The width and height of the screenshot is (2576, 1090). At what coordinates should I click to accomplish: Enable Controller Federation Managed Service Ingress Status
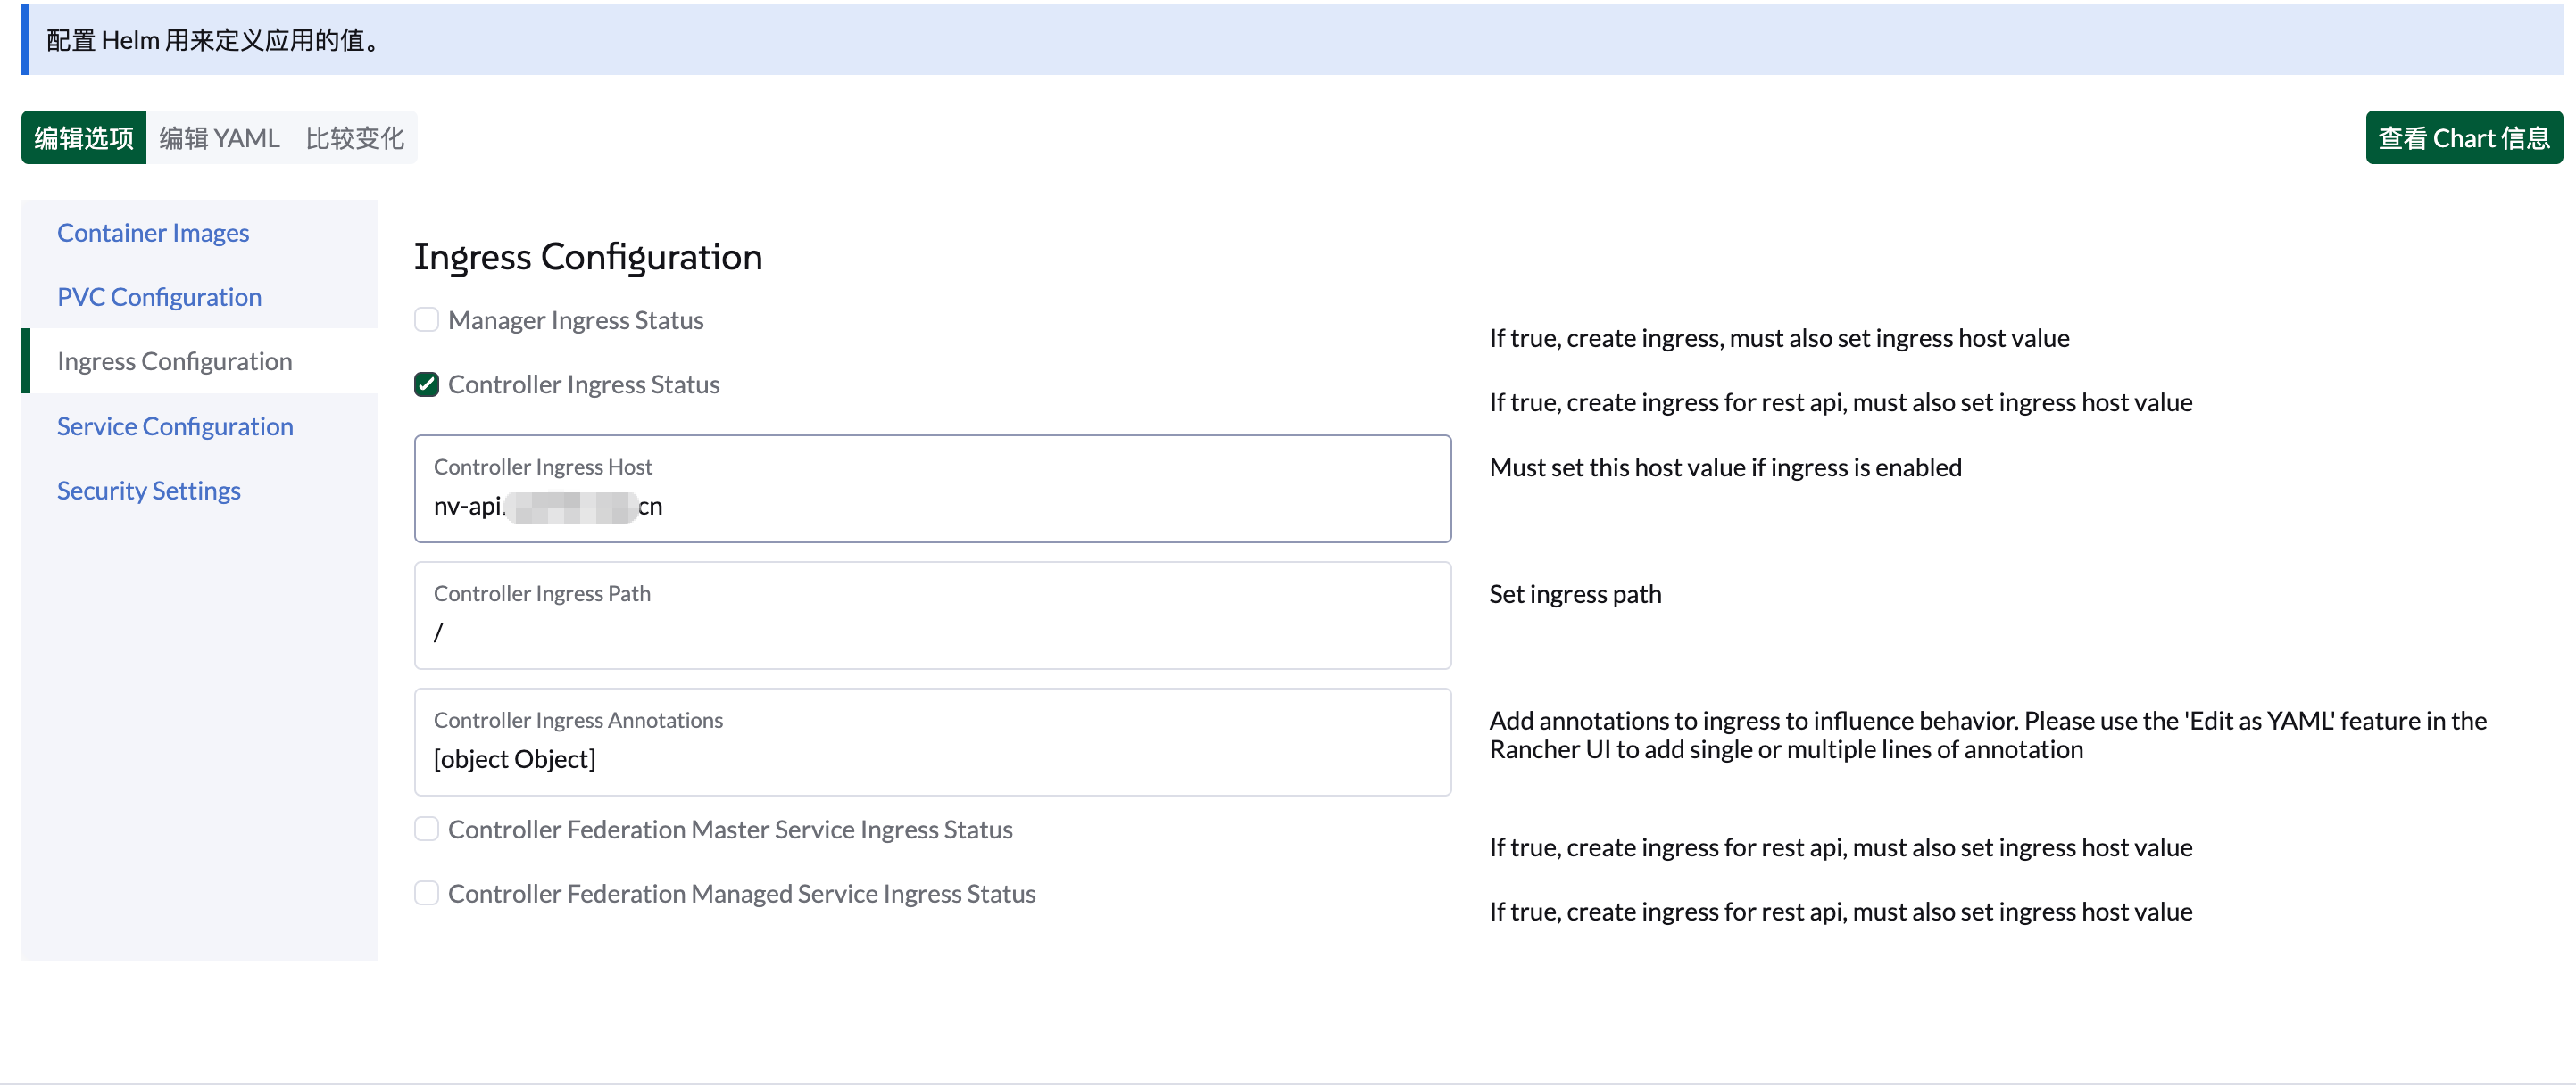coord(426,893)
